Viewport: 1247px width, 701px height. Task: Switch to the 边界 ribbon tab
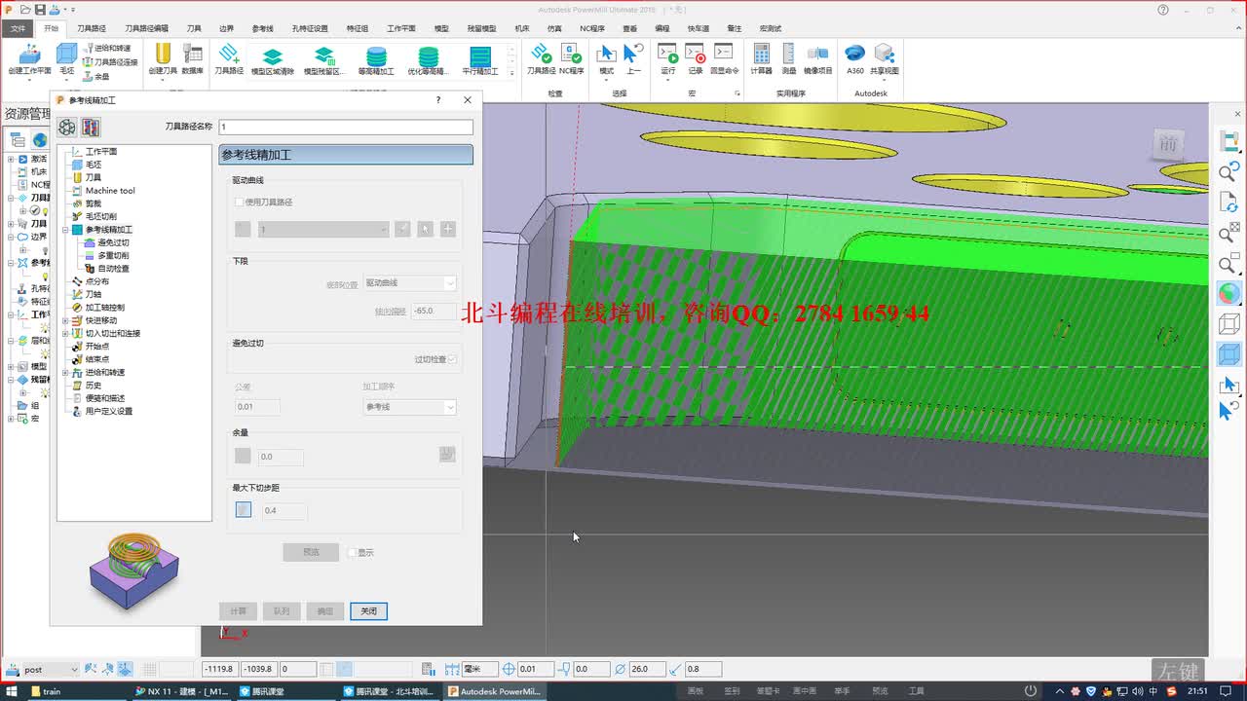pyautogui.click(x=226, y=29)
